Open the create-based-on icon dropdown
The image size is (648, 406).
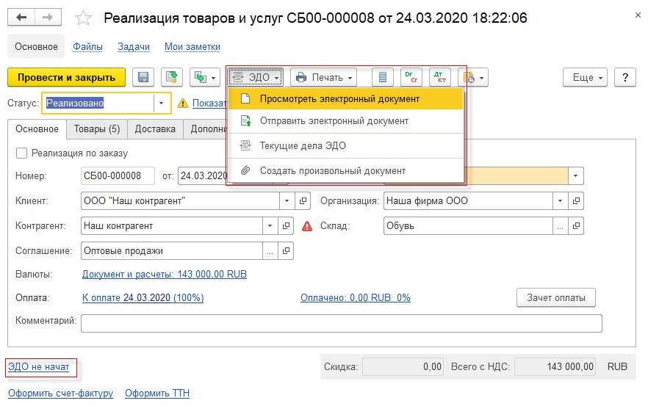(205, 77)
